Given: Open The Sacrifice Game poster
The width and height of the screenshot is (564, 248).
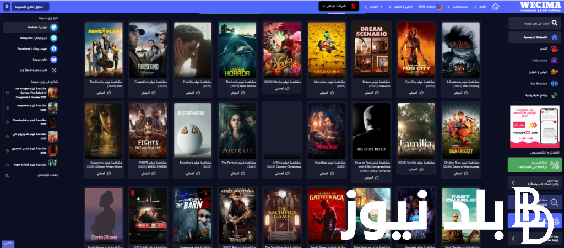Looking at the screenshot, I should click(x=282, y=215).
